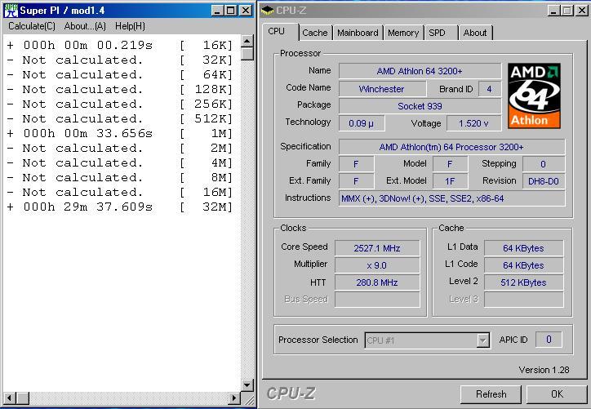Screen dimensions: 591x409
Task: Maximize the Super PI window
Action: pos(231,11)
